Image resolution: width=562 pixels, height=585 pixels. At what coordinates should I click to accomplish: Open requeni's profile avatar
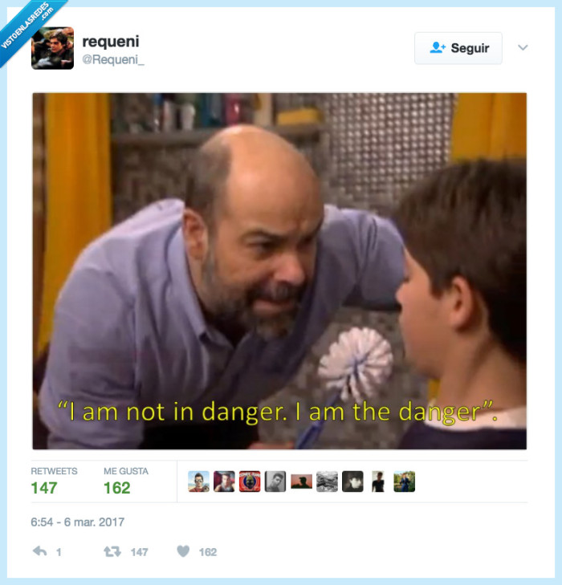(53, 48)
